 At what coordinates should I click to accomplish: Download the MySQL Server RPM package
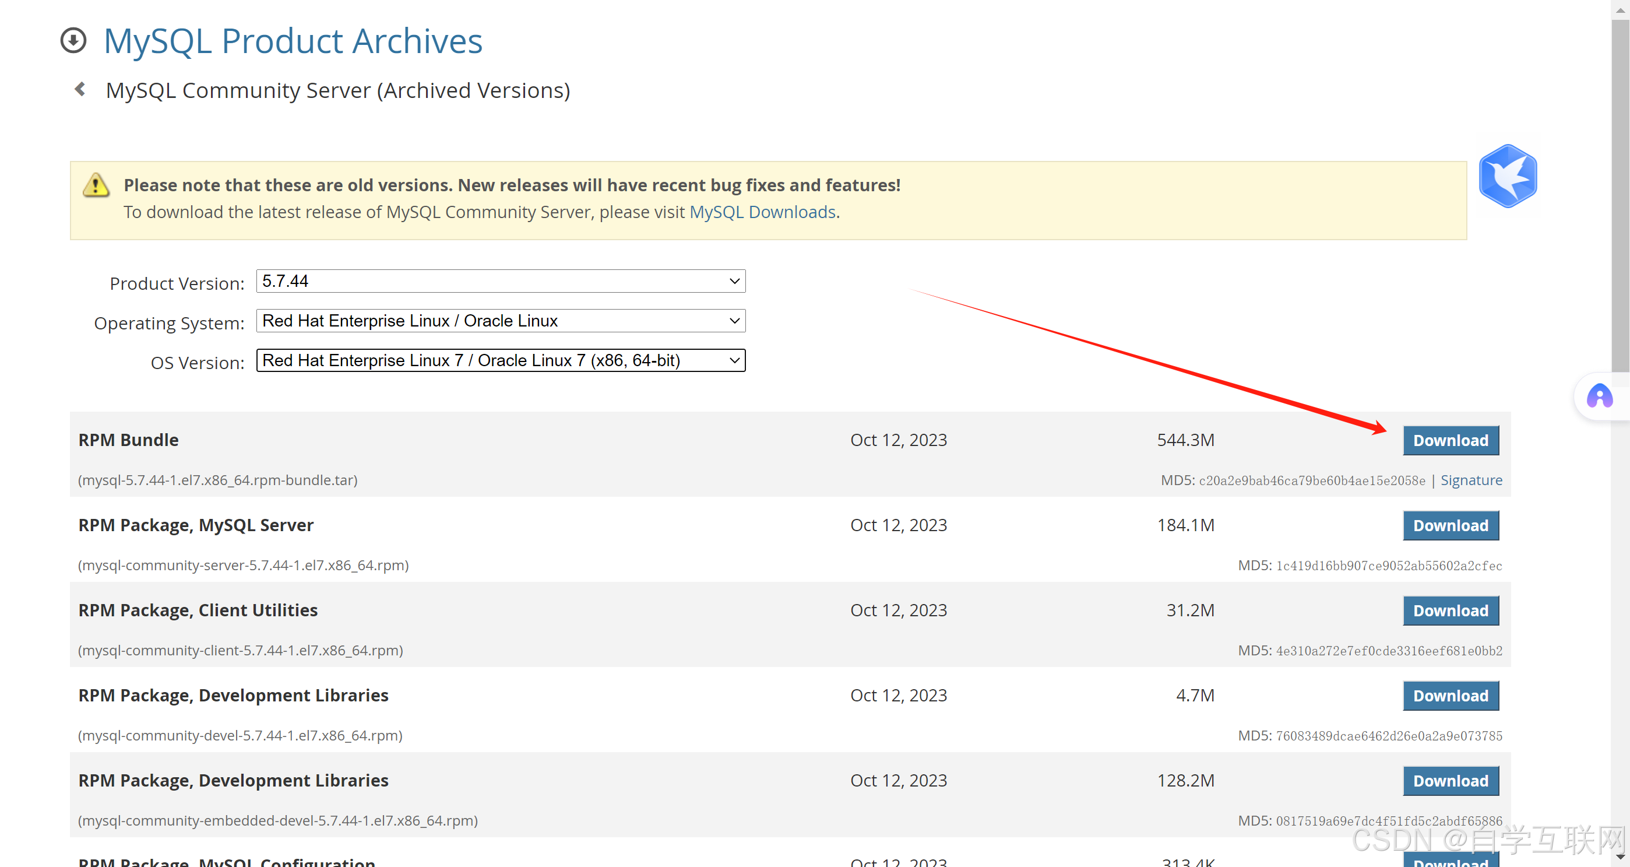1451,525
